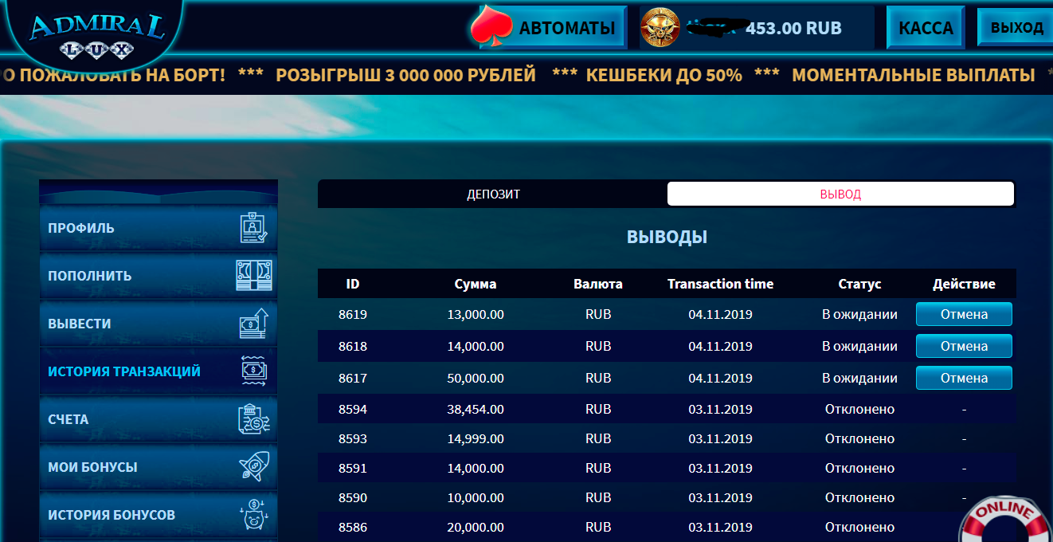
Task: Cancel withdrawal 8619 with Отмена
Action: [964, 314]
